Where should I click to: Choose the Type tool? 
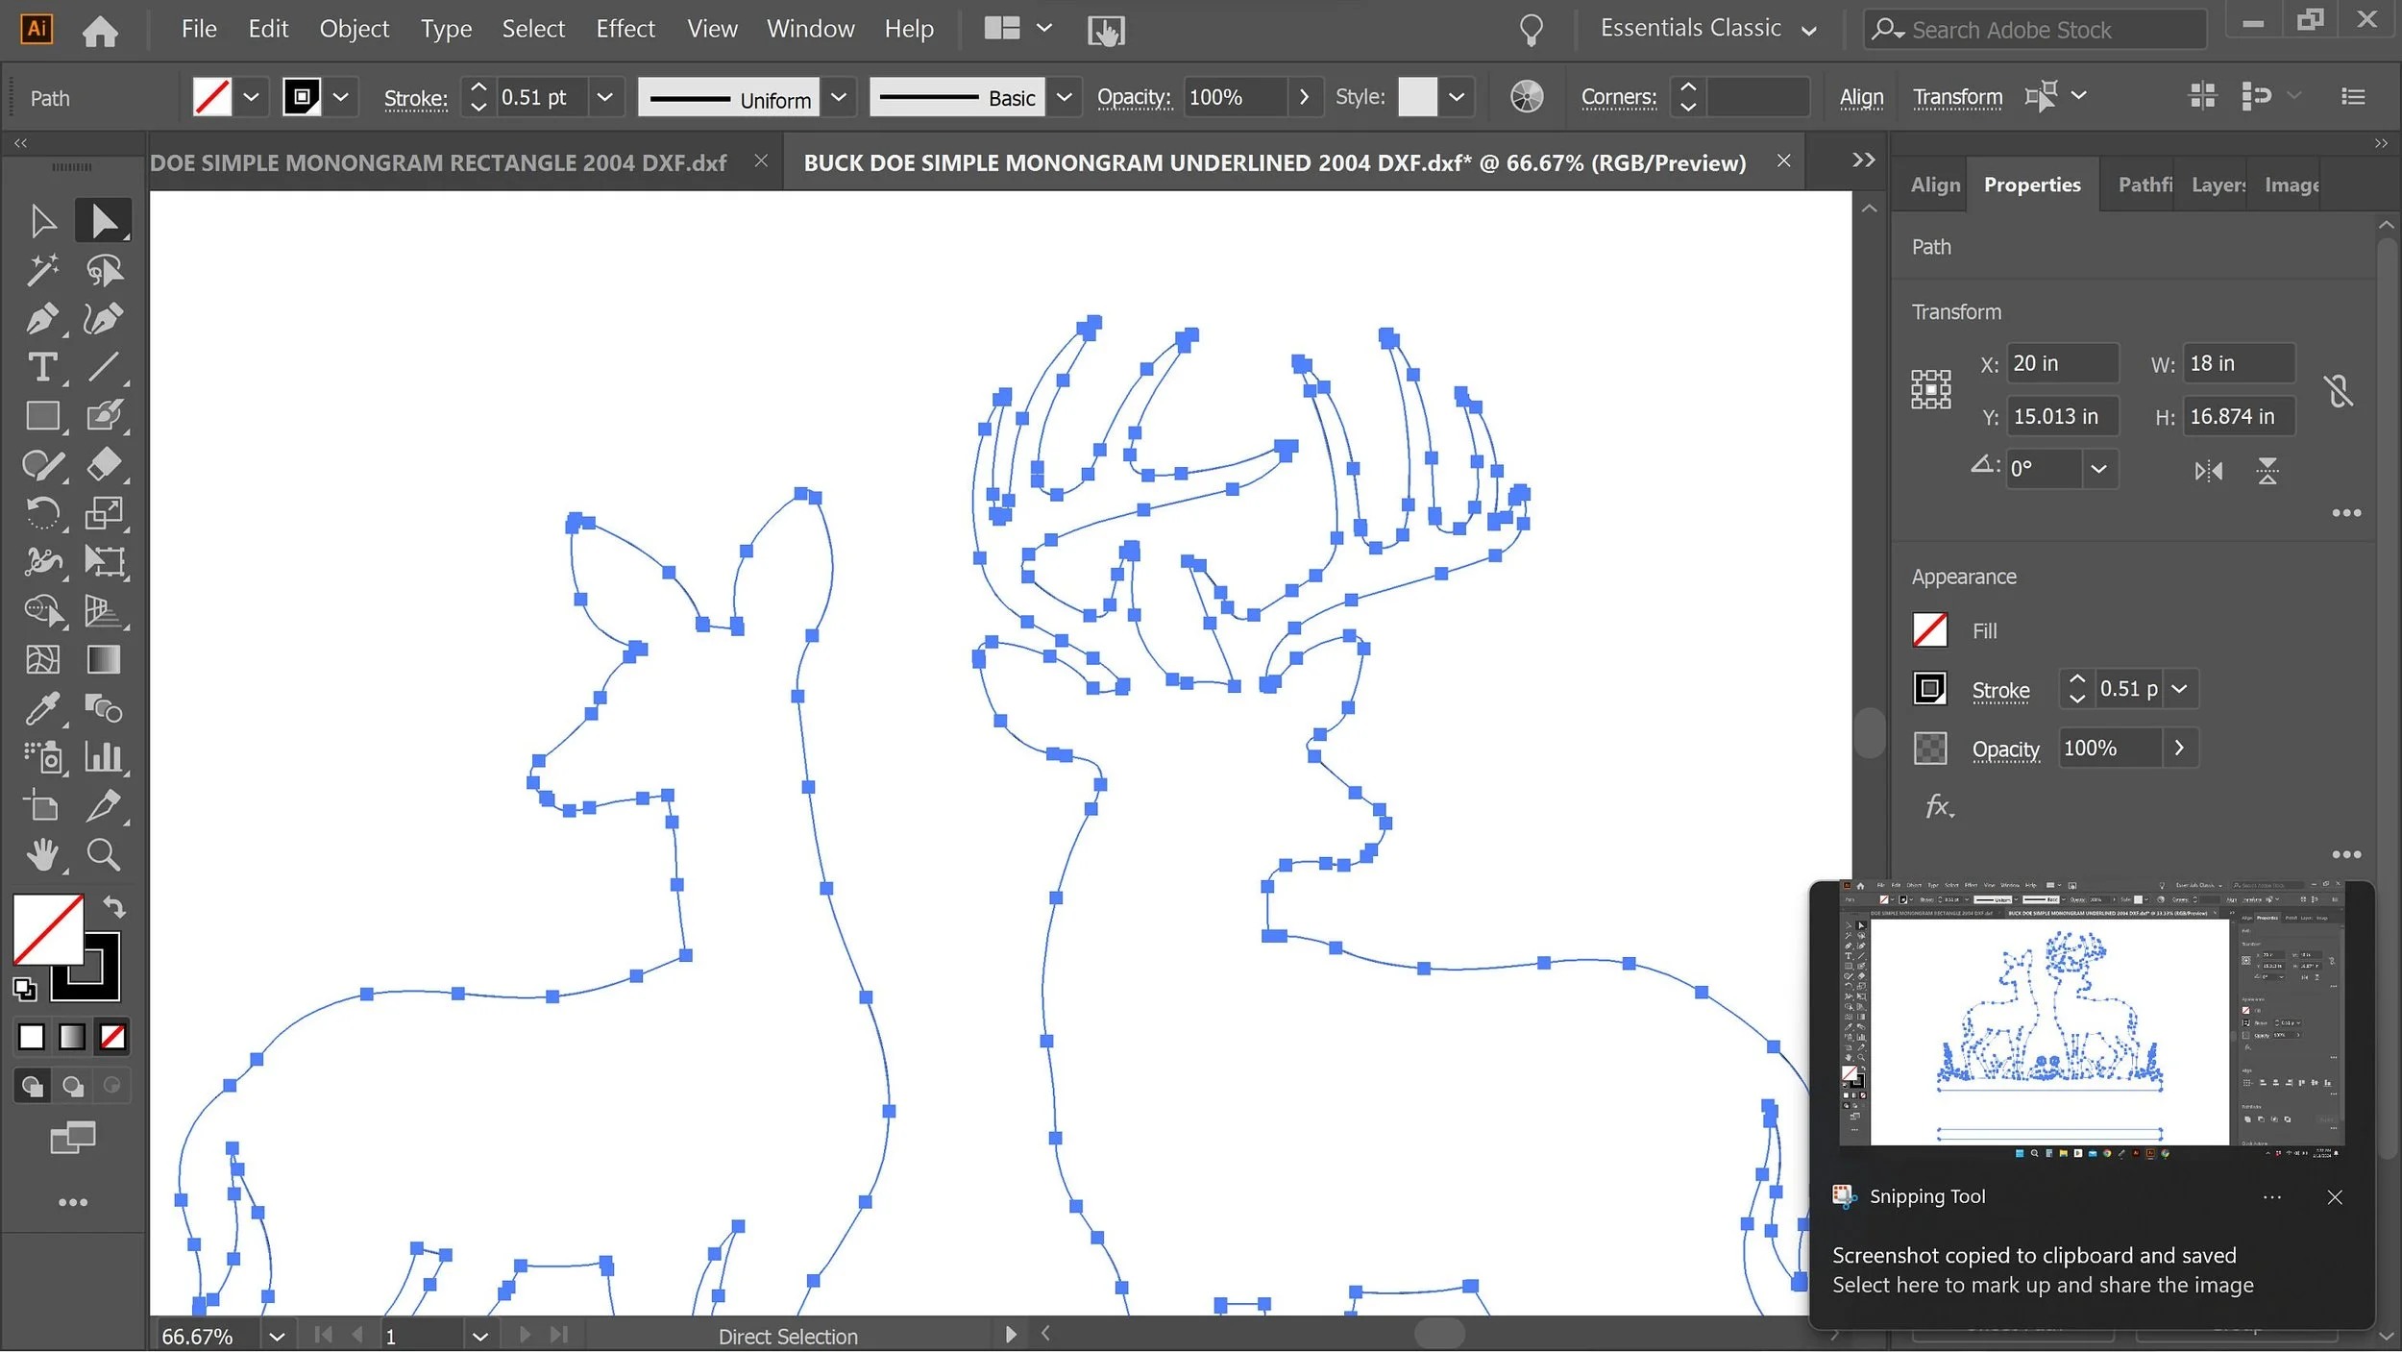click(42, 368)
